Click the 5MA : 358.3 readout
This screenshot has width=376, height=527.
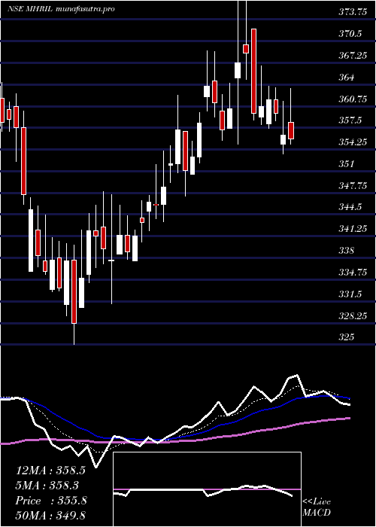click(47, 486)
